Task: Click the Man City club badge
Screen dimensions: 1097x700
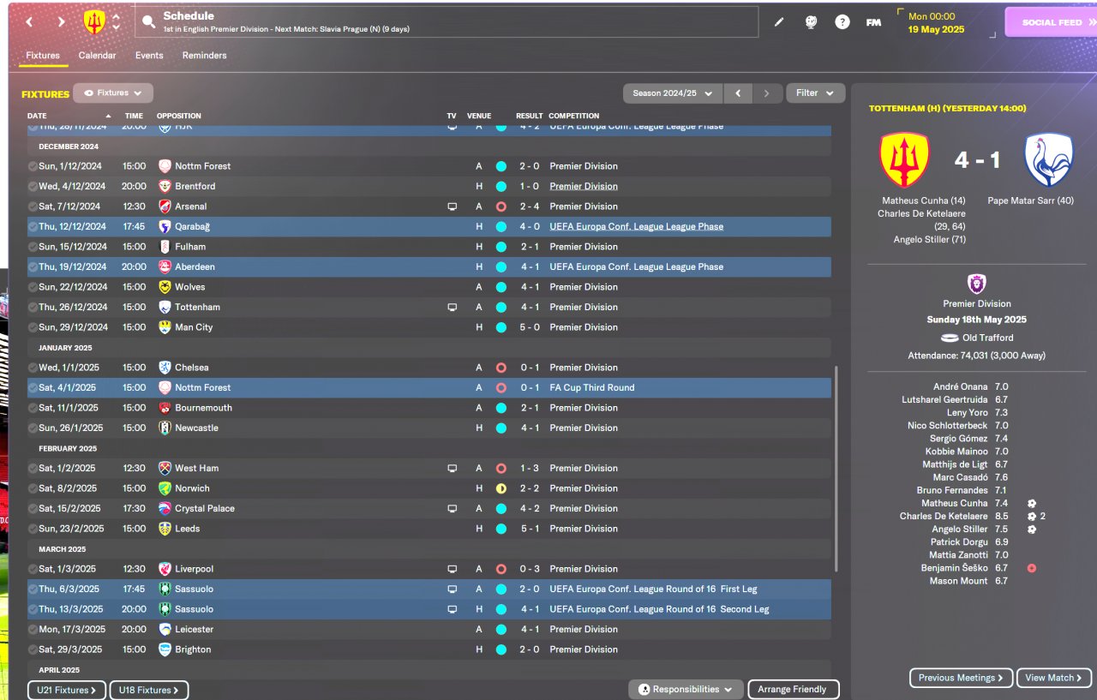Action: point(165,327)
